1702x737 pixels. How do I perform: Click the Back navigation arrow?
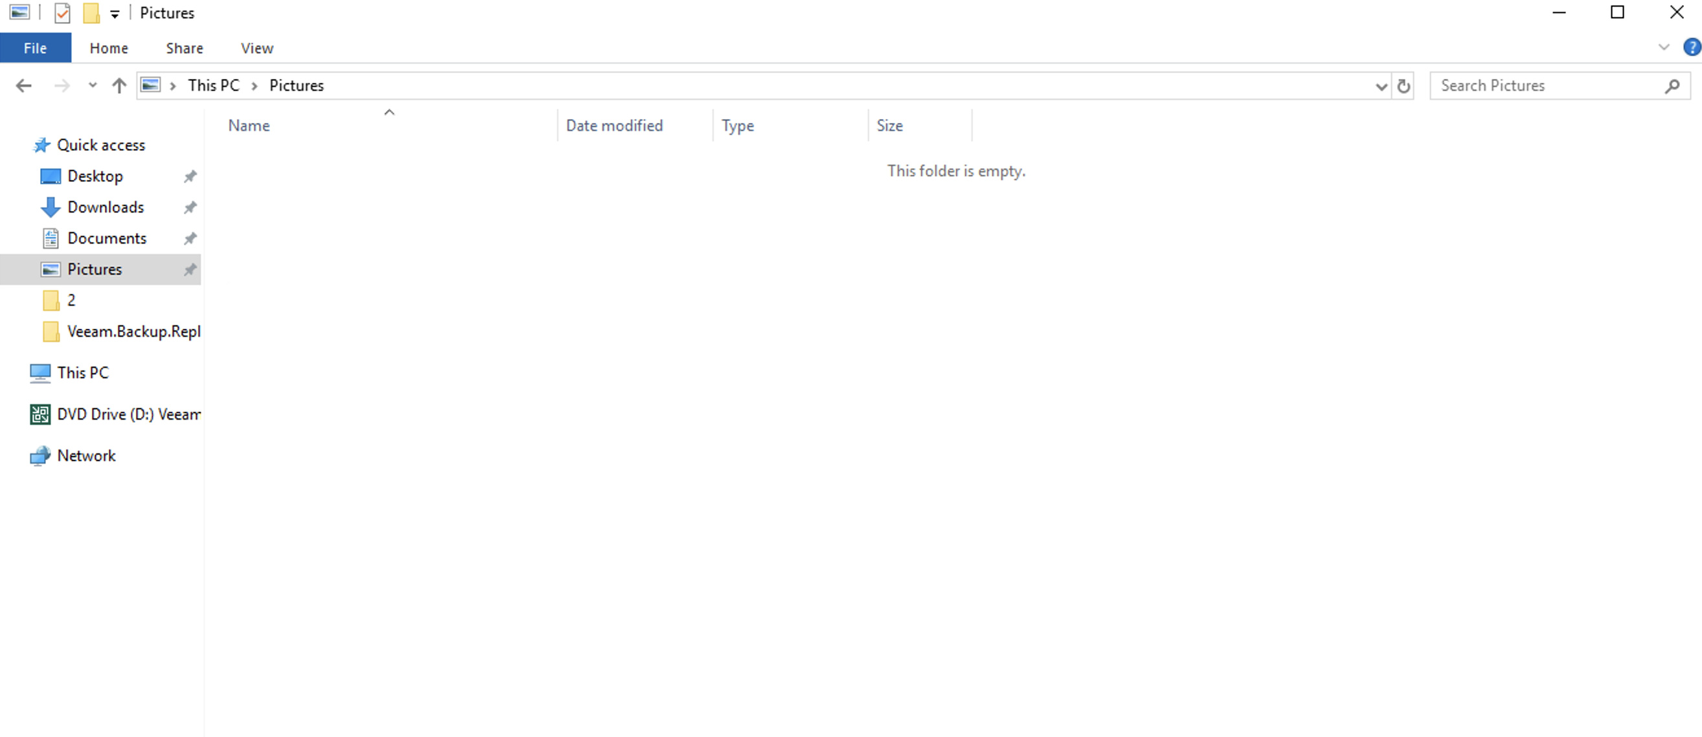[24, 86]
